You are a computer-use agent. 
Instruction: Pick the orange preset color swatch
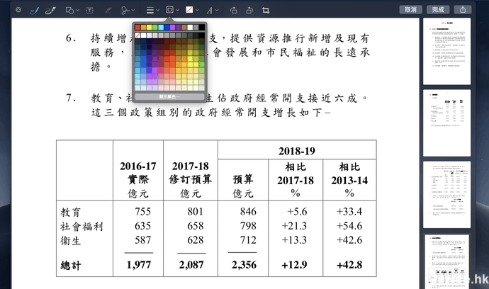[x=143, y=28]
